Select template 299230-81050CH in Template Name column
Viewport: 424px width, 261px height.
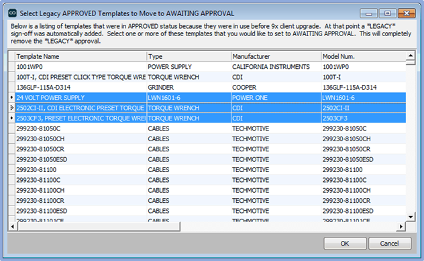(x=81, y=139)
